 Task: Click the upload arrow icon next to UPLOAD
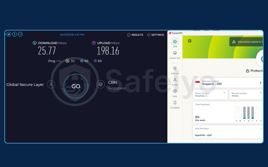tap(94, 43)
